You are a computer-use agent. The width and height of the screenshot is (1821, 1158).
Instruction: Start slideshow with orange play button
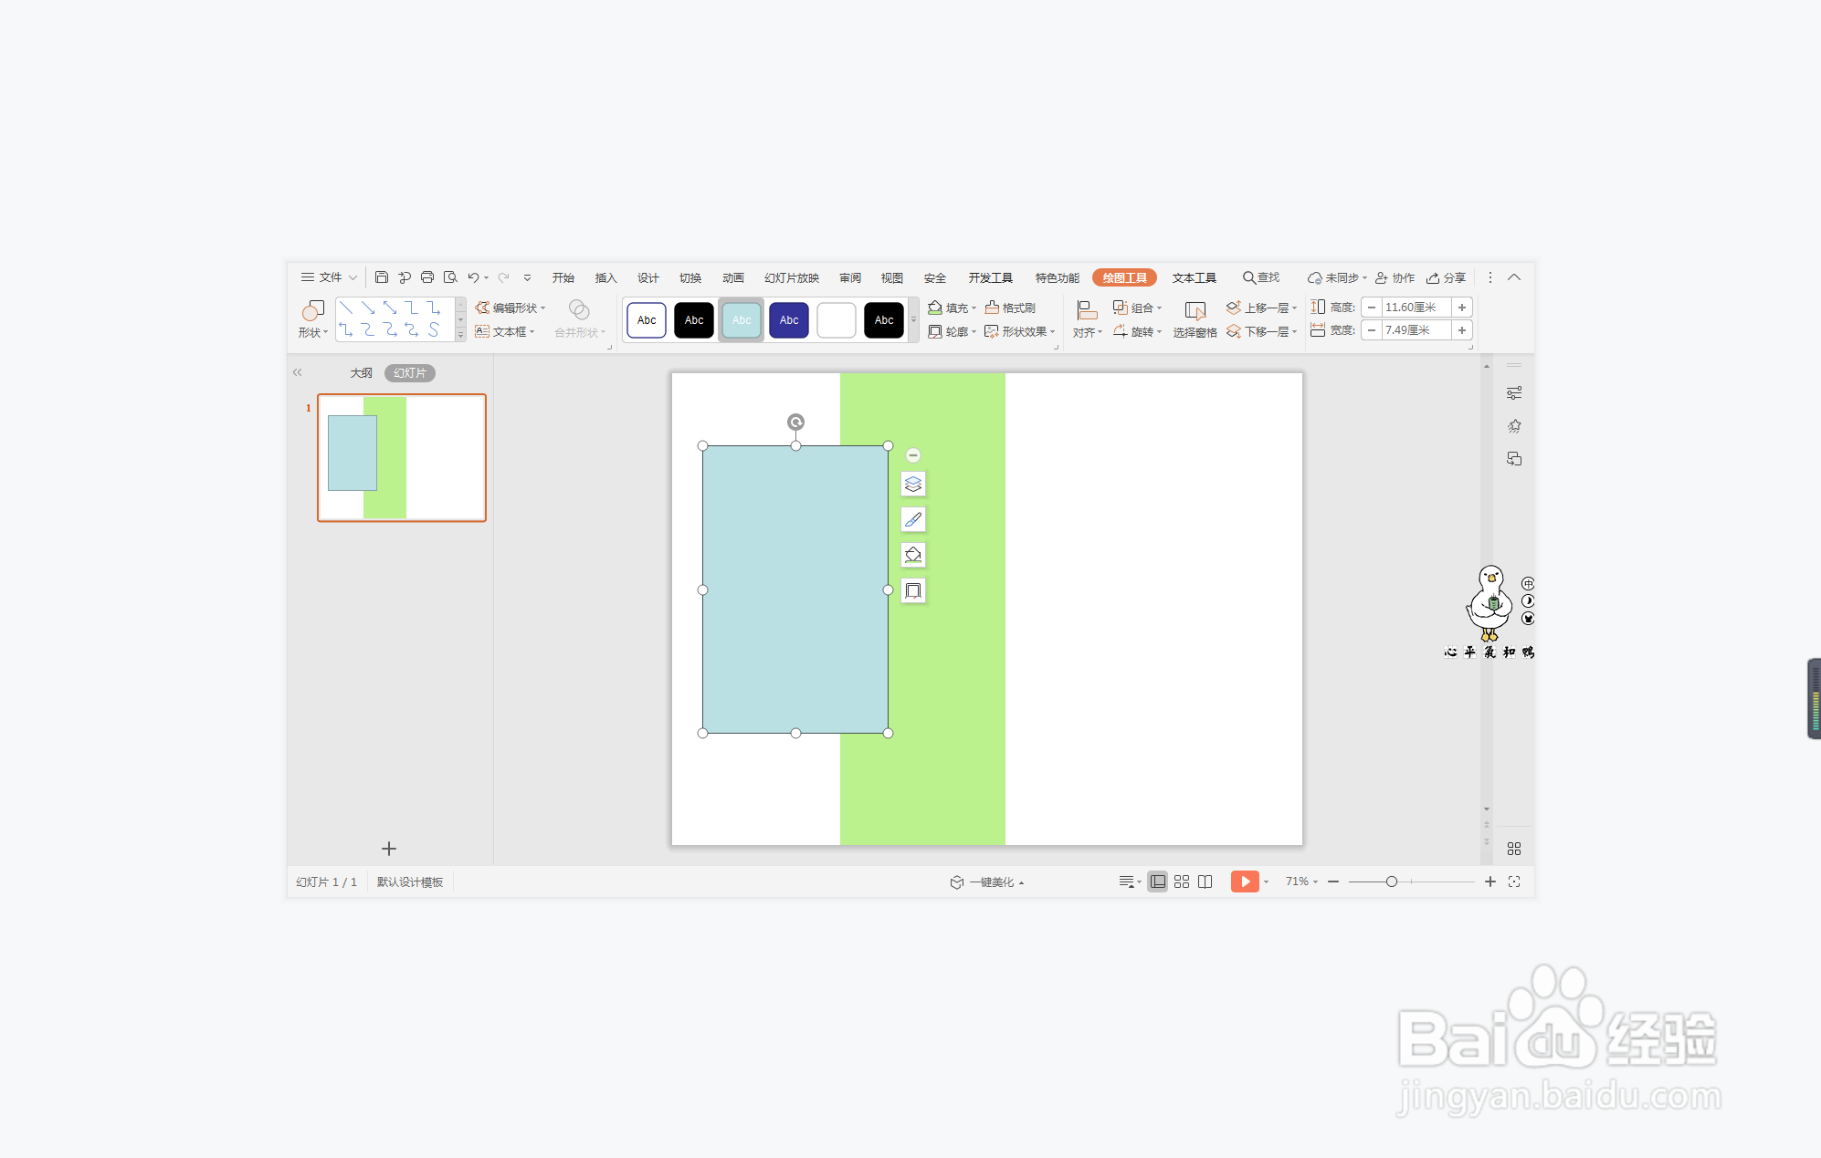pos(1245,882)
